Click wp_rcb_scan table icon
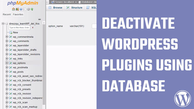Image resolution: width=194 pixels, height=109 pixels. [11, 103]
